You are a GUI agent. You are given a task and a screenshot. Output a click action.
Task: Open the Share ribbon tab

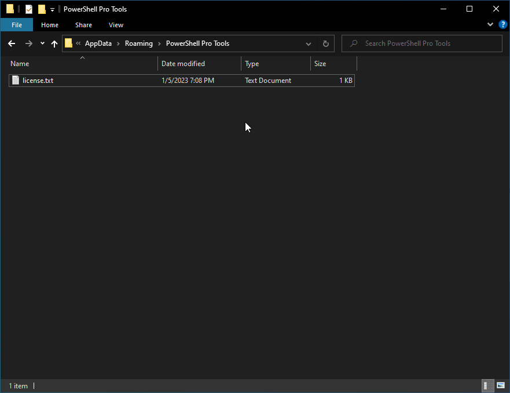[x=83, y=25]
